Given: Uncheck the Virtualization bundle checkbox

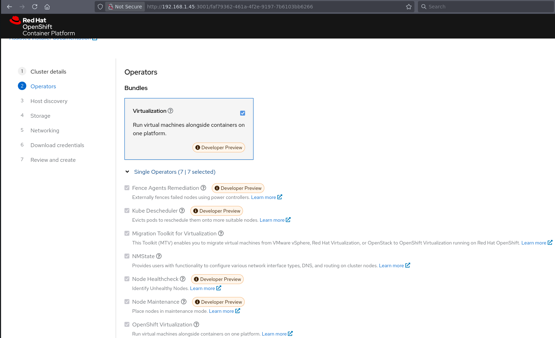Looking at the screenshot, I should tap(243, 113).
